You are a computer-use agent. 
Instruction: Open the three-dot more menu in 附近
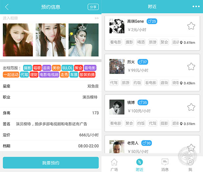[x=196, y=7]
